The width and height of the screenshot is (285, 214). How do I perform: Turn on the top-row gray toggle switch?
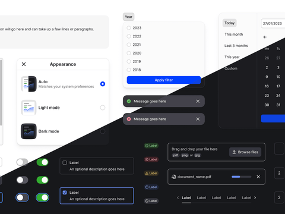[23, 162]
